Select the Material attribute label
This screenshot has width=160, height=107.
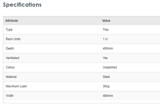[x=11, y=77]
